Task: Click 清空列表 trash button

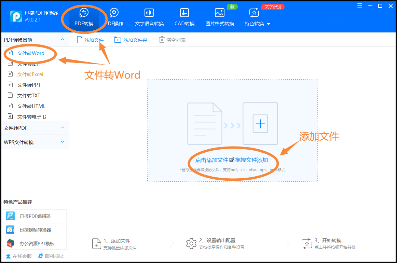Action: 172,40
